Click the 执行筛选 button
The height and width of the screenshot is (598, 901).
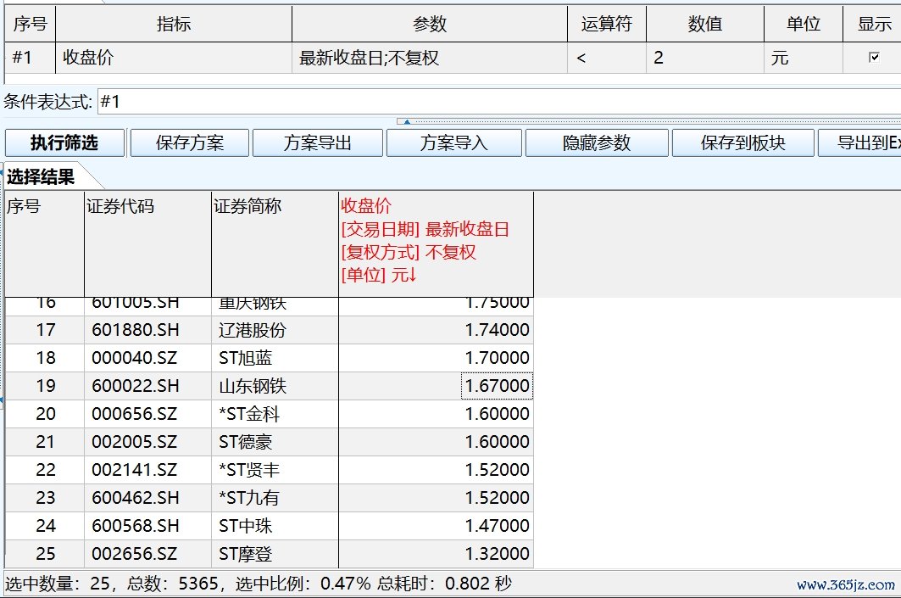pyautogui.click(x=64, y=143)
